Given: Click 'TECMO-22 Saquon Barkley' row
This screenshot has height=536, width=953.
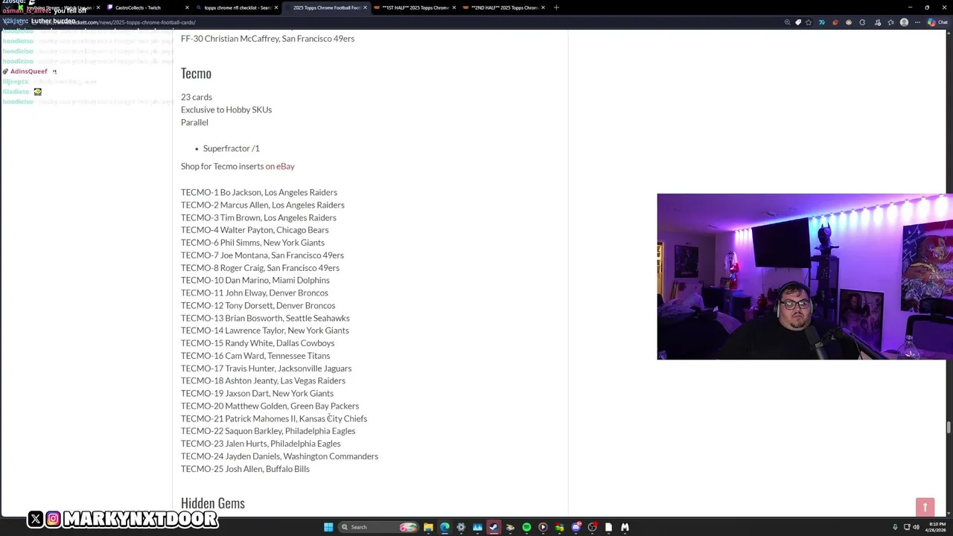Looking at the screenshot, I should coord(268,431).
